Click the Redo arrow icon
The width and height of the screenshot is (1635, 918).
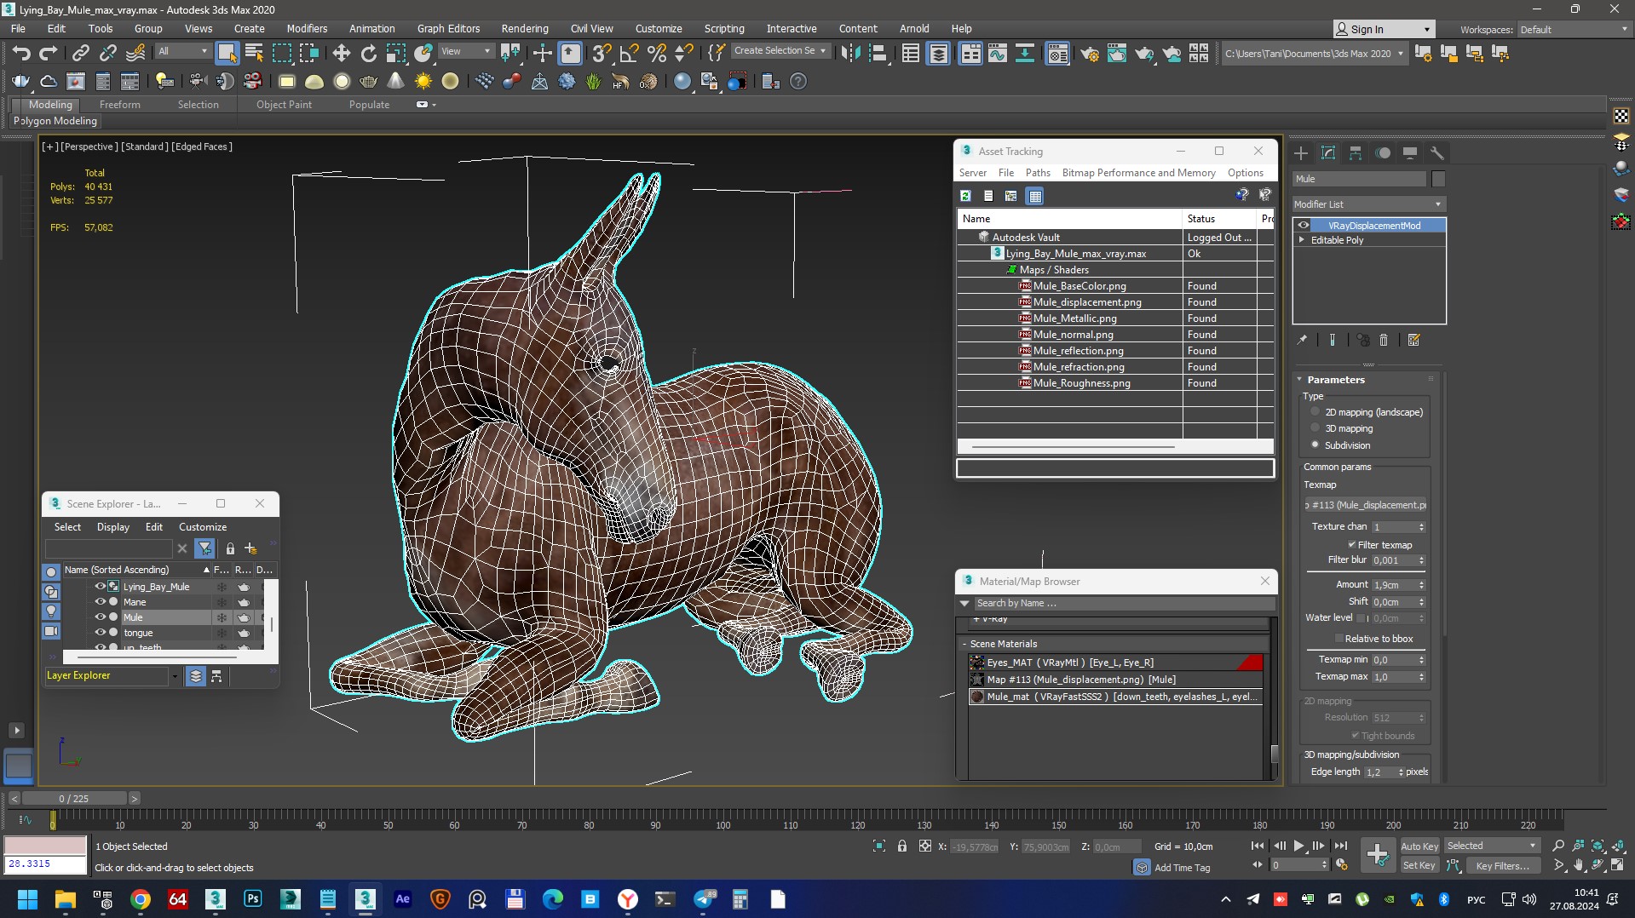click(x=49, y=53)
